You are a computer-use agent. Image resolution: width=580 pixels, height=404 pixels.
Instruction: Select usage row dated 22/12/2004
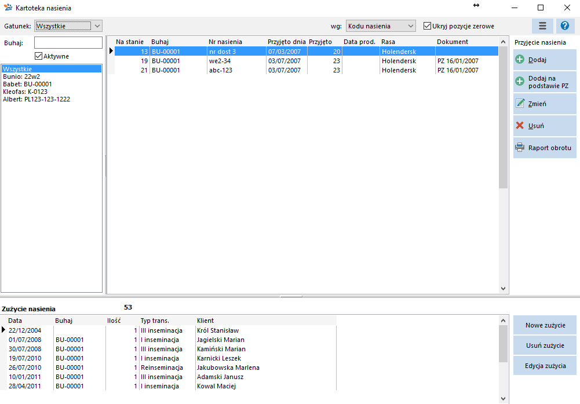172,330
